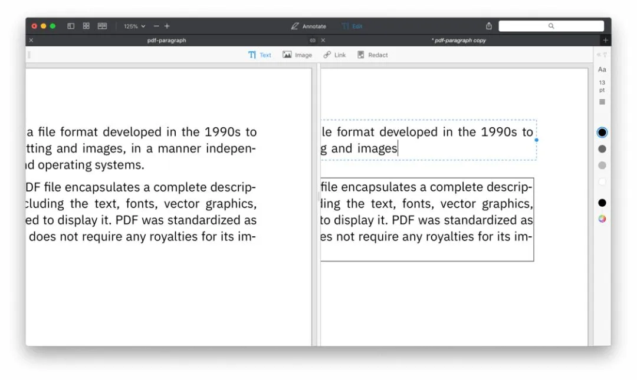Screen dimensions: 637x380
Task: Open the Aa font picker
Action: click(602, 70)
